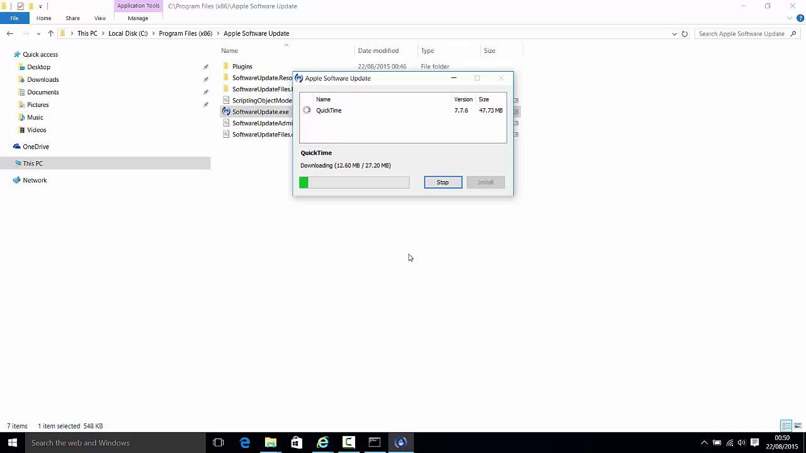
Task: Open Apple Software Update taskbar icon
Action: click(x=400, y=442)
